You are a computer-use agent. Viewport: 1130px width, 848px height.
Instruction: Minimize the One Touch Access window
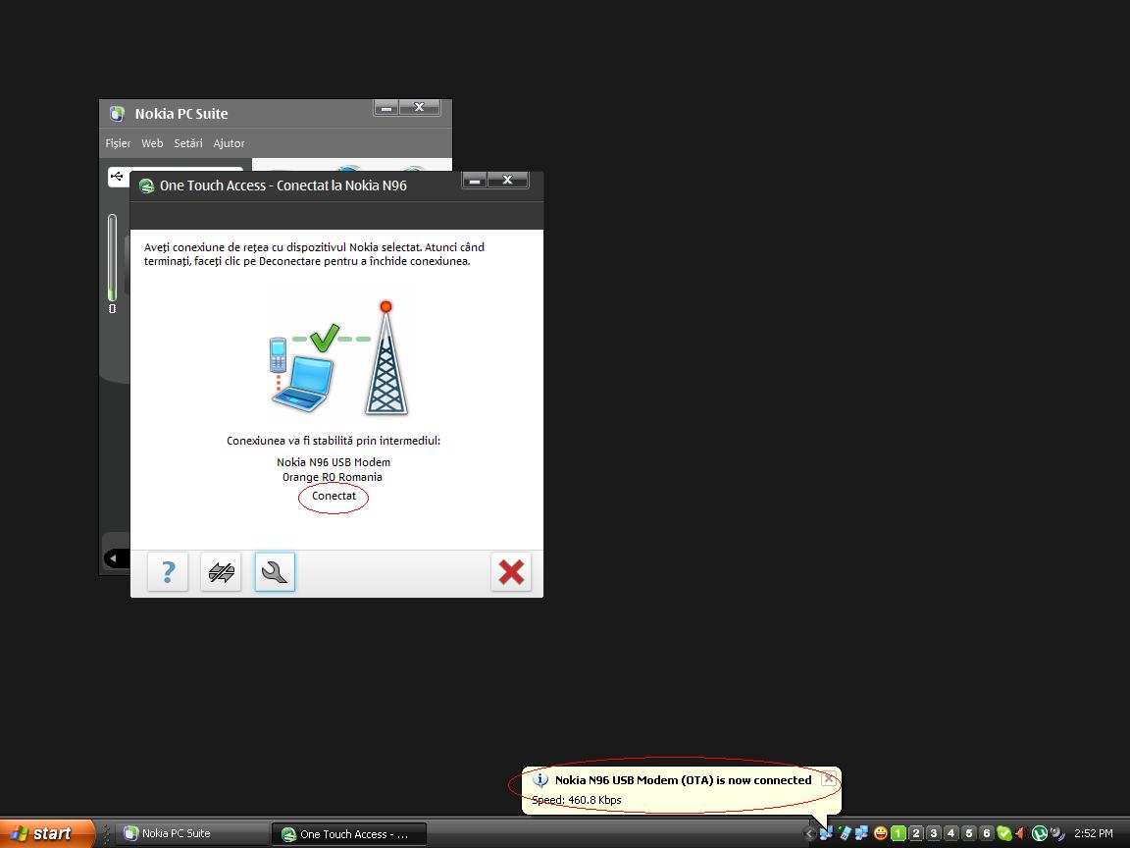click(x=474, y=181)
